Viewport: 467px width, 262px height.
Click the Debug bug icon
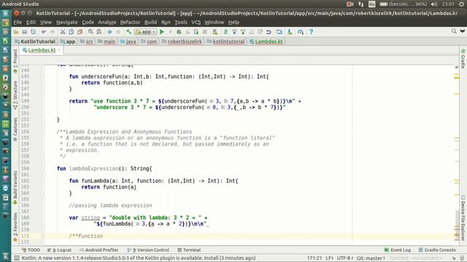(179, 32)
